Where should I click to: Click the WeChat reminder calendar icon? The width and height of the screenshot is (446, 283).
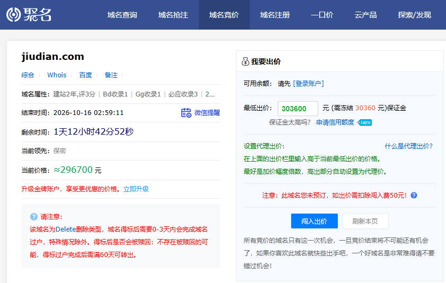pyautogui.click(x=186, y=113)
